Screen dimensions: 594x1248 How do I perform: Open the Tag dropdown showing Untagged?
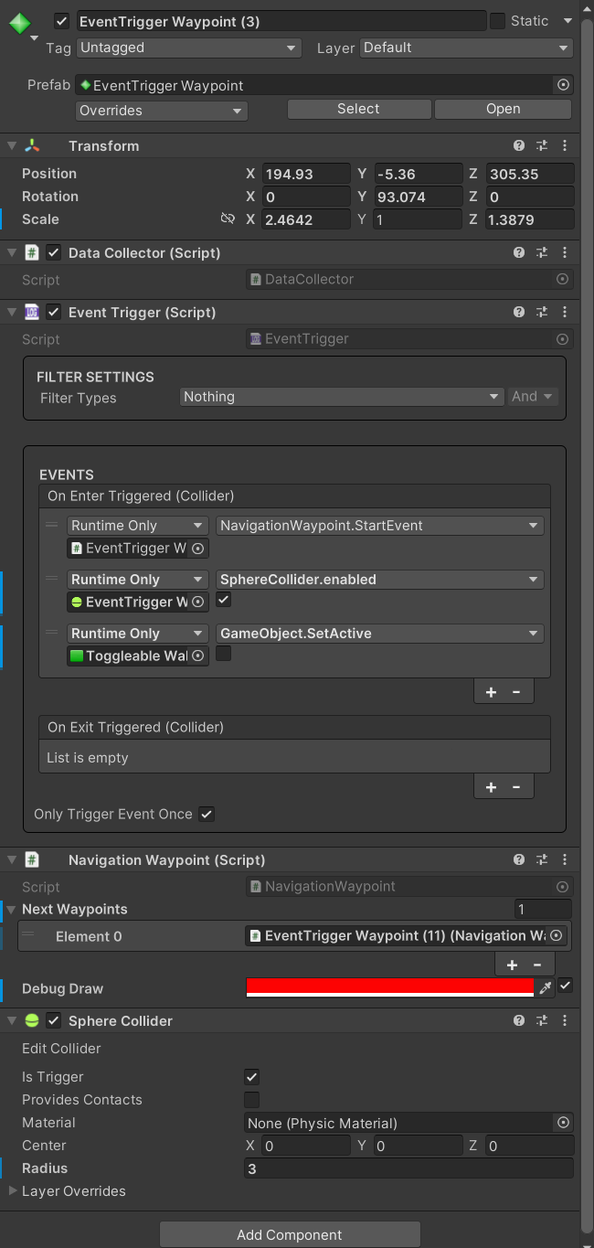(189, 48)
